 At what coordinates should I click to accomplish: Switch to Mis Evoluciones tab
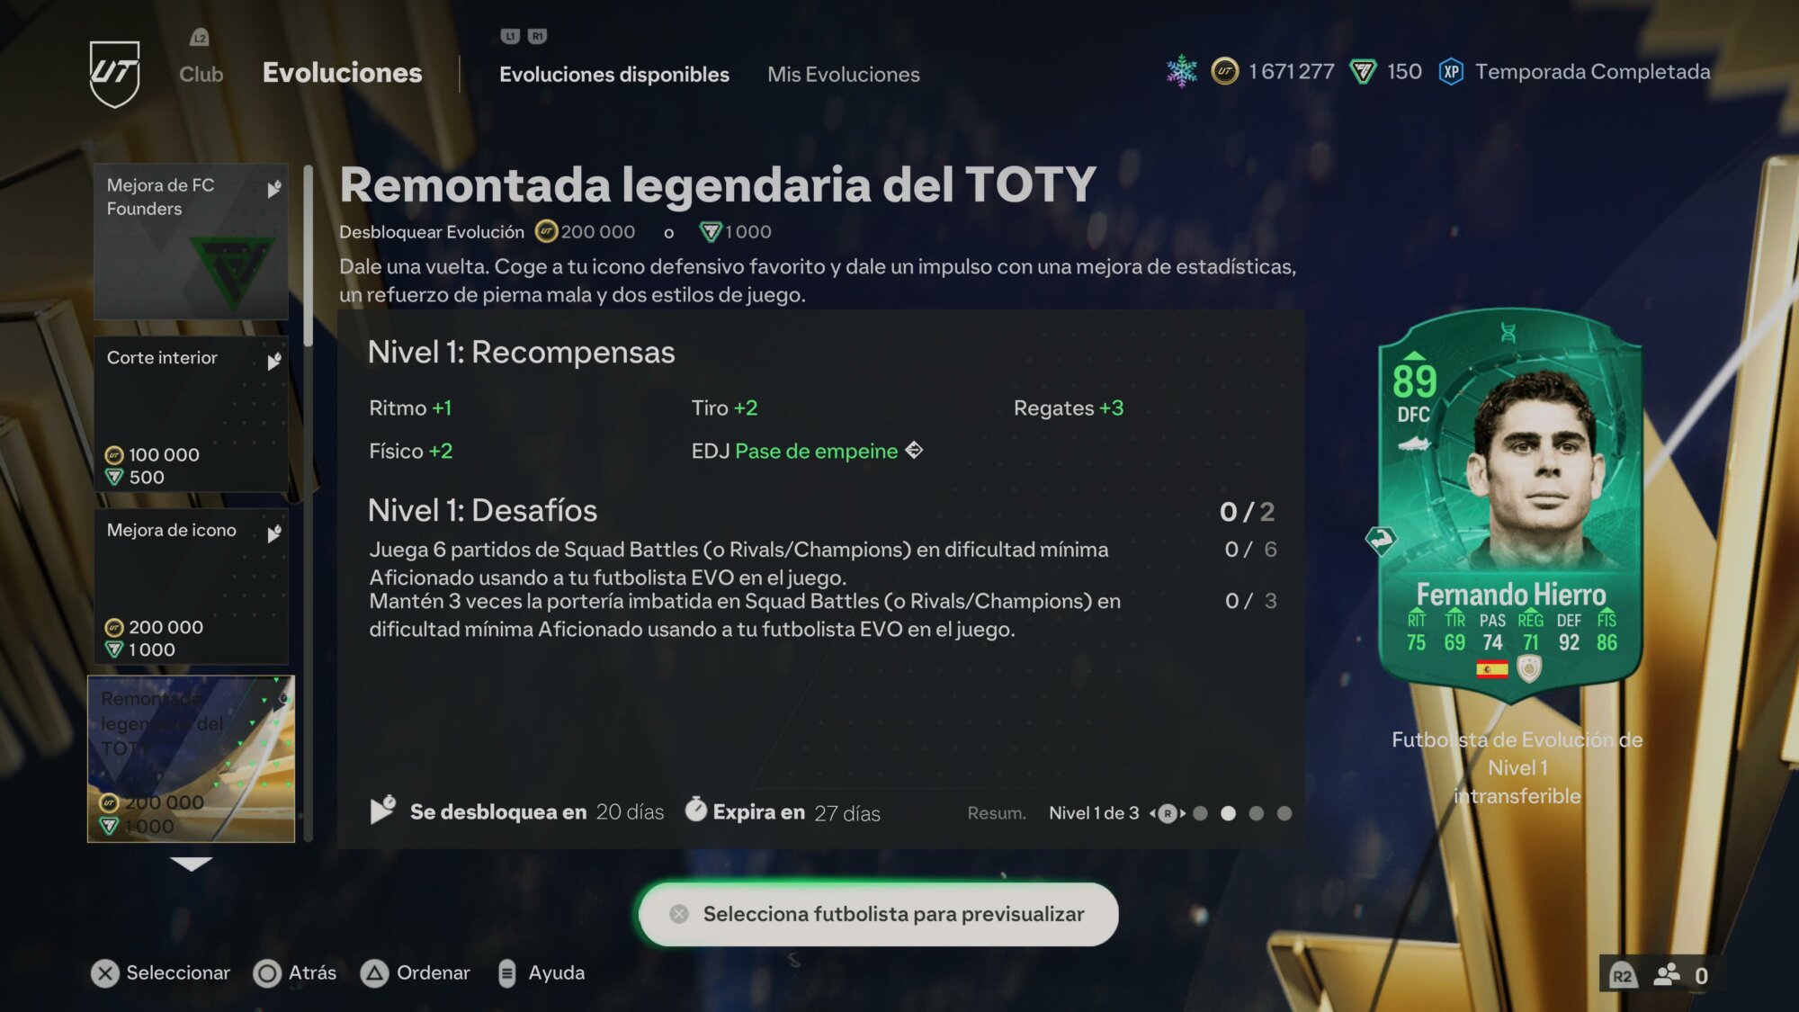tap(843, 74)
